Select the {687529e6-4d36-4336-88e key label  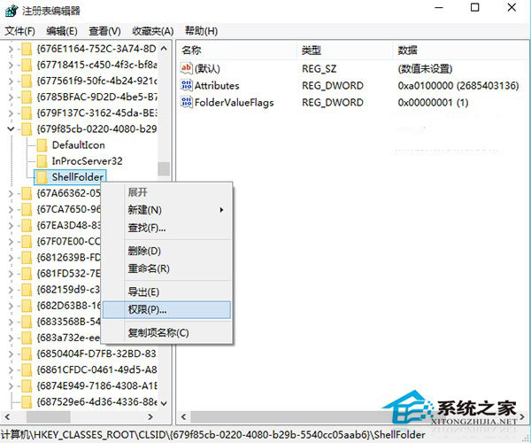[x=96, y=402]
